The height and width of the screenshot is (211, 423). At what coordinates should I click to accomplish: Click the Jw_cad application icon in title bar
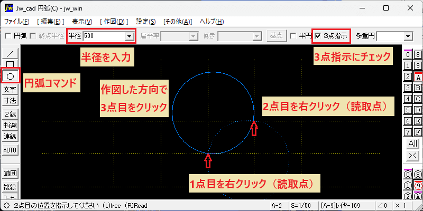[9, 8]
